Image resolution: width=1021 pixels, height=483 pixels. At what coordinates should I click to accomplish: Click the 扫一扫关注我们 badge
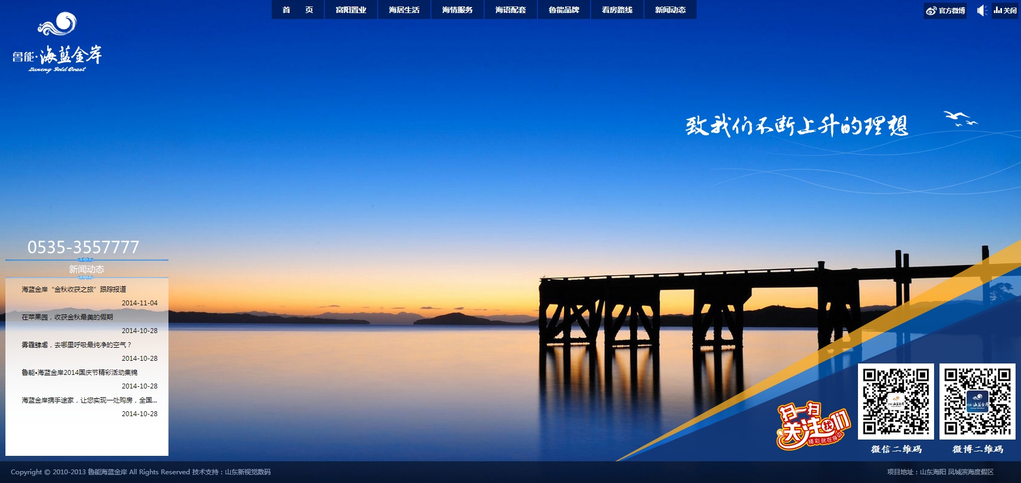point(812,426)
